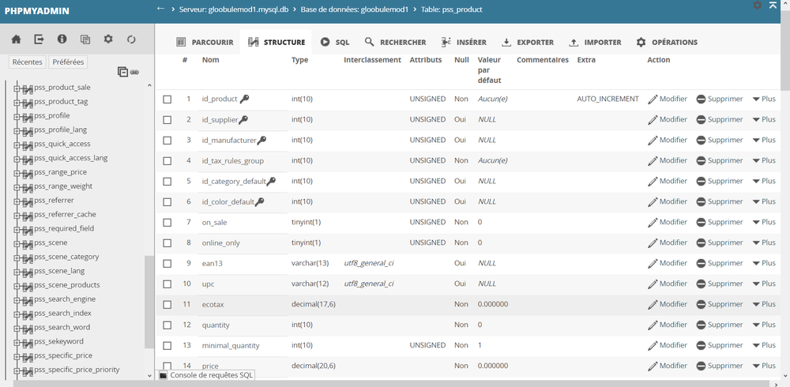790x387 pixels.
Task: Click the delete icon for quantity row
Action: pos(701,325)
